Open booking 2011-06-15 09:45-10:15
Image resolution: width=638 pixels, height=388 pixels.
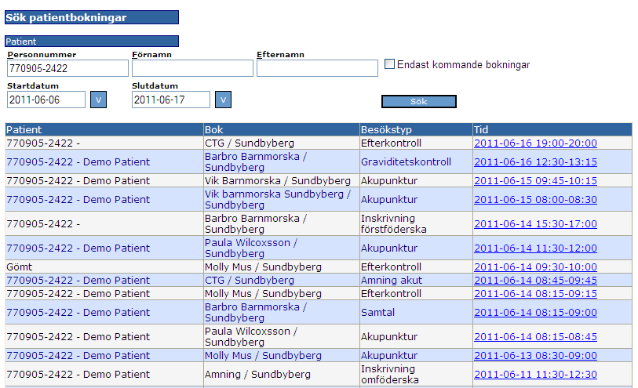click(x=535, y=181)
